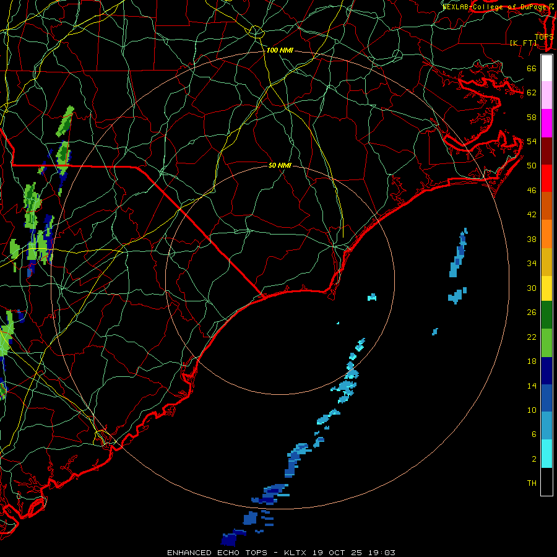
Task: Click the legend value 54
Action: coord(532,142)
